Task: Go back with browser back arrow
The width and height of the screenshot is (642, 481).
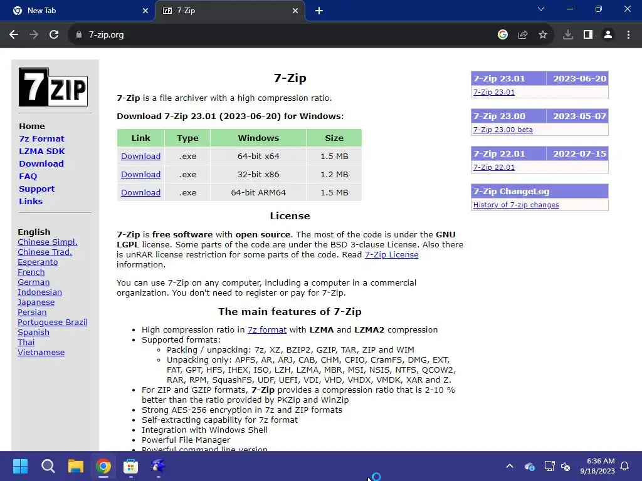Action: (x=14, y=35)
